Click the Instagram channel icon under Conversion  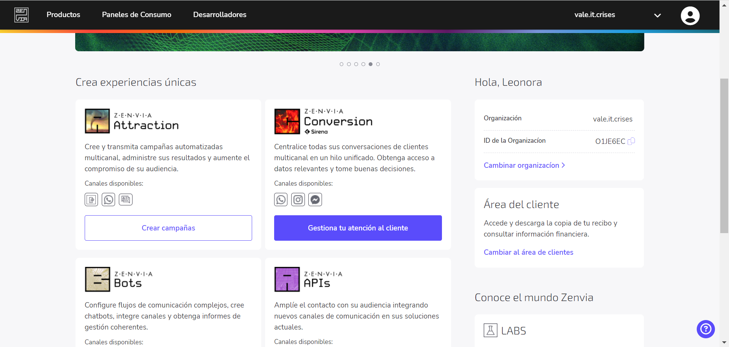point(298,199)
